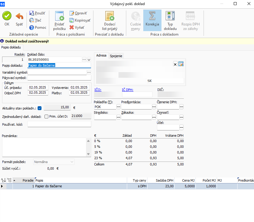The height and width of the screenshot is (222, 254).
Task: Apply changes with the Použiť button
Action: point(37,13)
